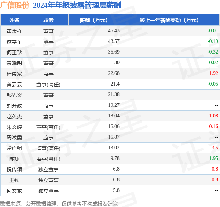Screen dimensions: 220x207
Task: Click 程伟家's position 监事
Action: (48, 74)
